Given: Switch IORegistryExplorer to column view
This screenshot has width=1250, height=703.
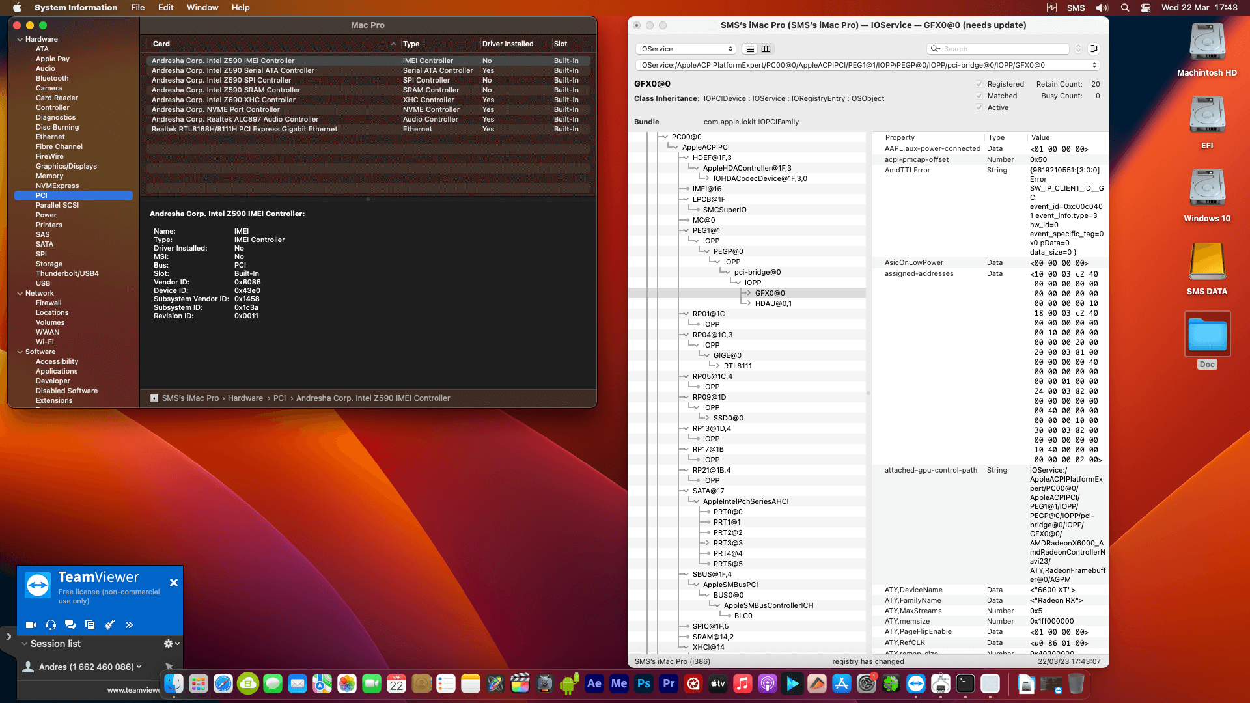Looking at the screenshot, I should tap(766, 49).
